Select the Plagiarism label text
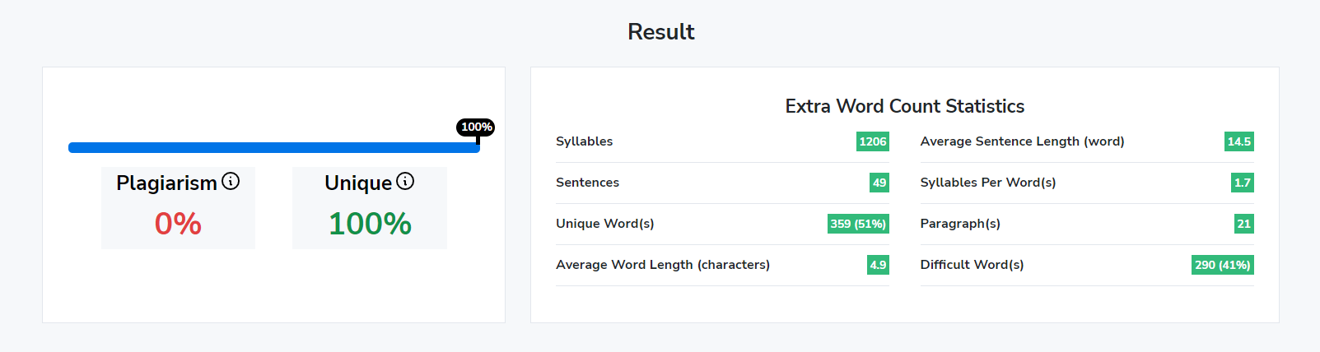 pyautogui.click(x=166, y=183)
